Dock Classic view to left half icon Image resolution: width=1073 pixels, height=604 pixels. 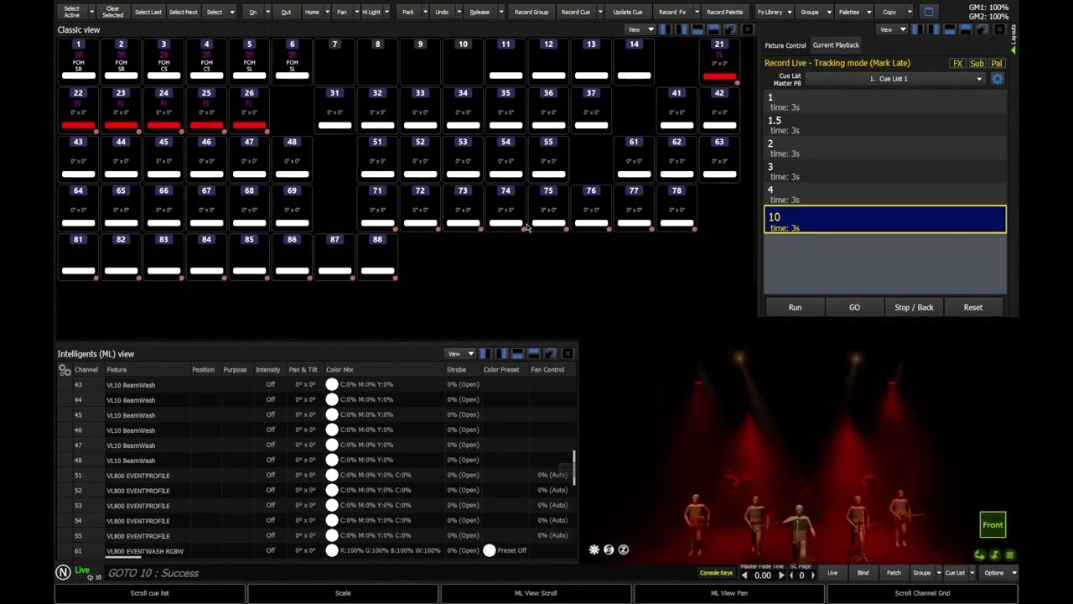[666, 29]
